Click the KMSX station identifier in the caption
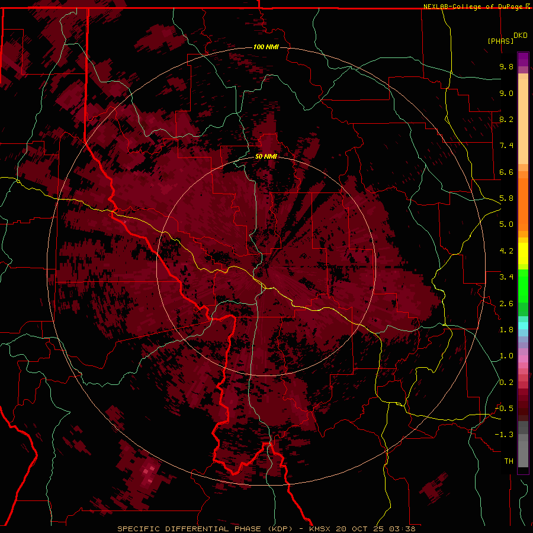 [x=320, y=529]
